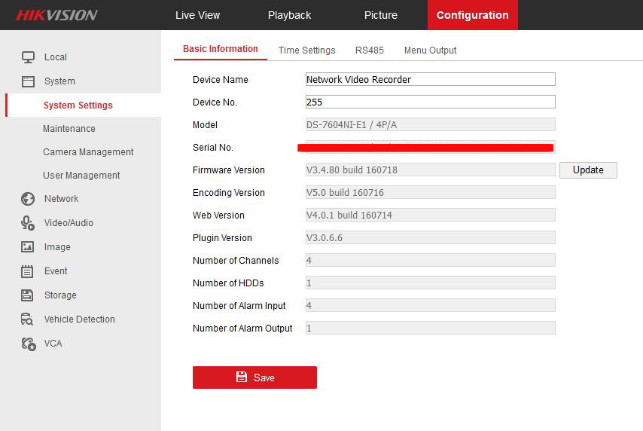Click the System window icon in sidebar

[28, 81]
